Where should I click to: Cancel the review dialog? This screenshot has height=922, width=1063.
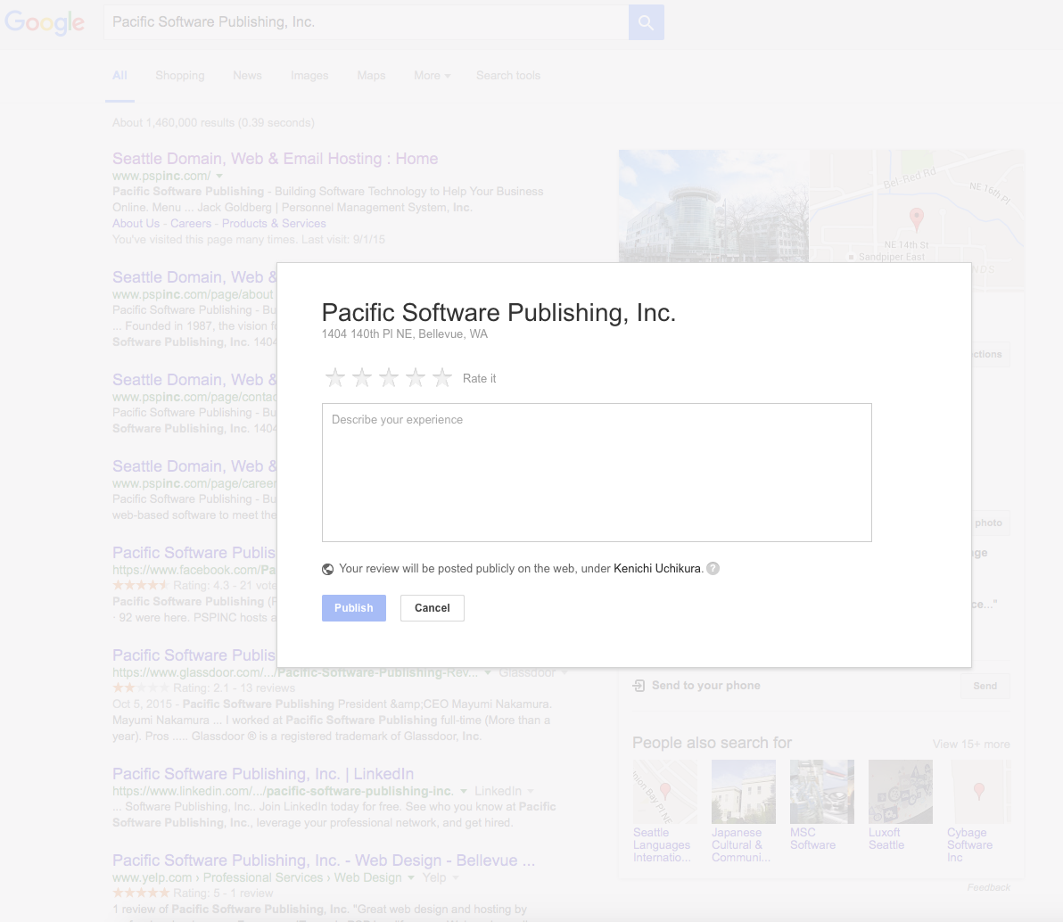coord(432,608)
